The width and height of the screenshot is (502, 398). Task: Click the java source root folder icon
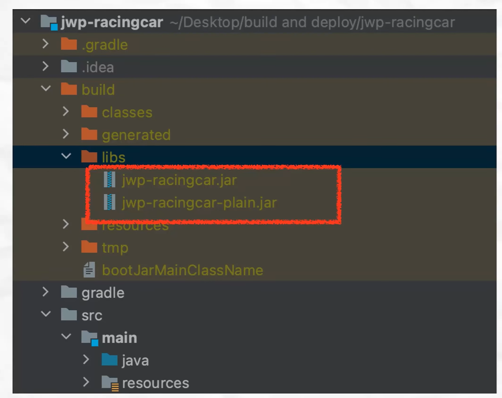109,360
